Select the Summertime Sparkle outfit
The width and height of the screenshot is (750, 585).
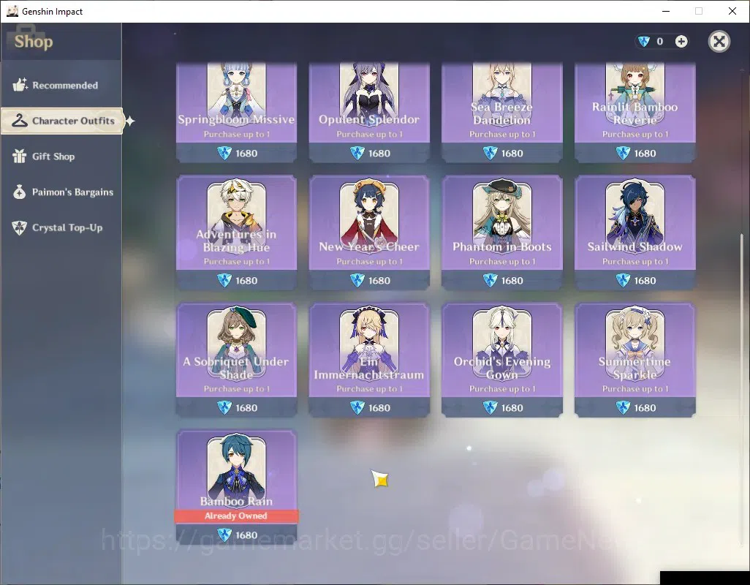pyautogui.click(x=635, y=360)
